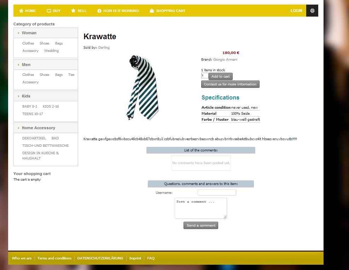Viewport: 349px width, 270px height.
Task: Open FAQ footer link
Action: click(151, 258)
